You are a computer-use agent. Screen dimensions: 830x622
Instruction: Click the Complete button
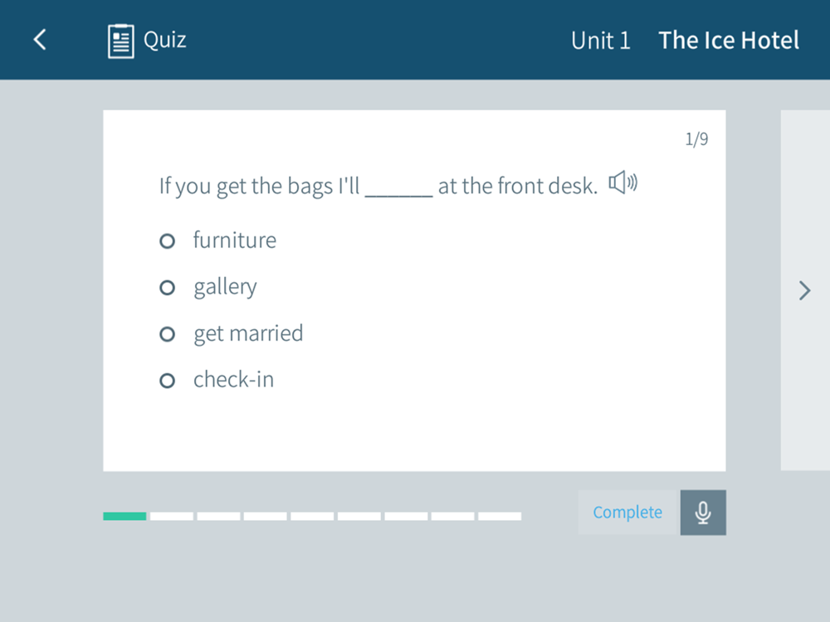tap(628, 513)
